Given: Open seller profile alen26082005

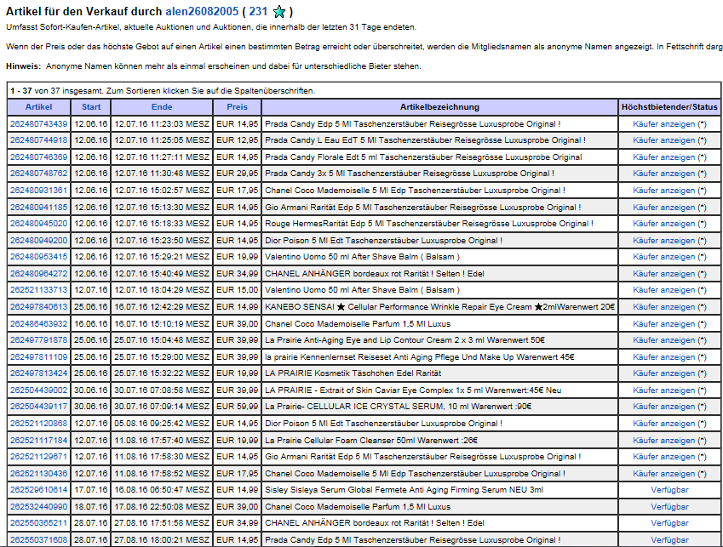Looking at the screenshot, I should (x=202, y=12).
